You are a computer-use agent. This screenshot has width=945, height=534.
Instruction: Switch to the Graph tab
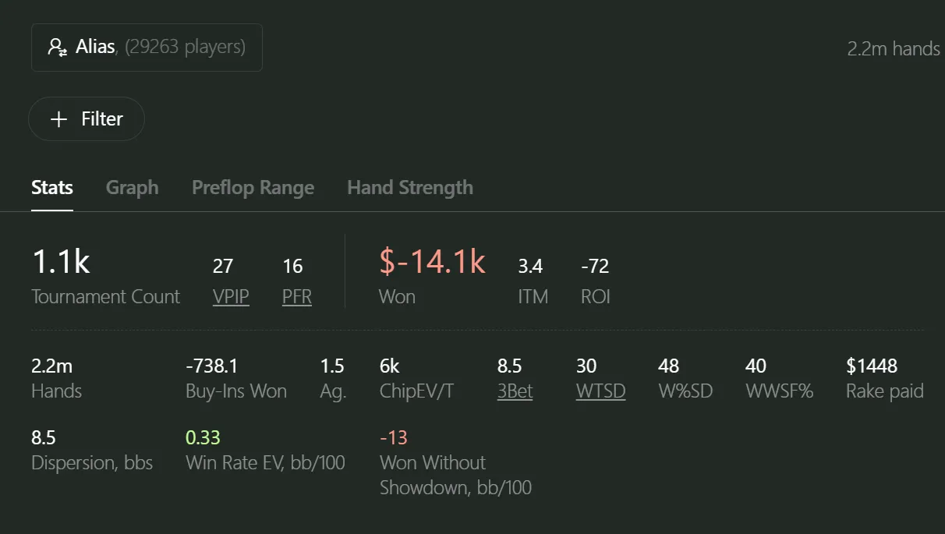tap(132, 188)
